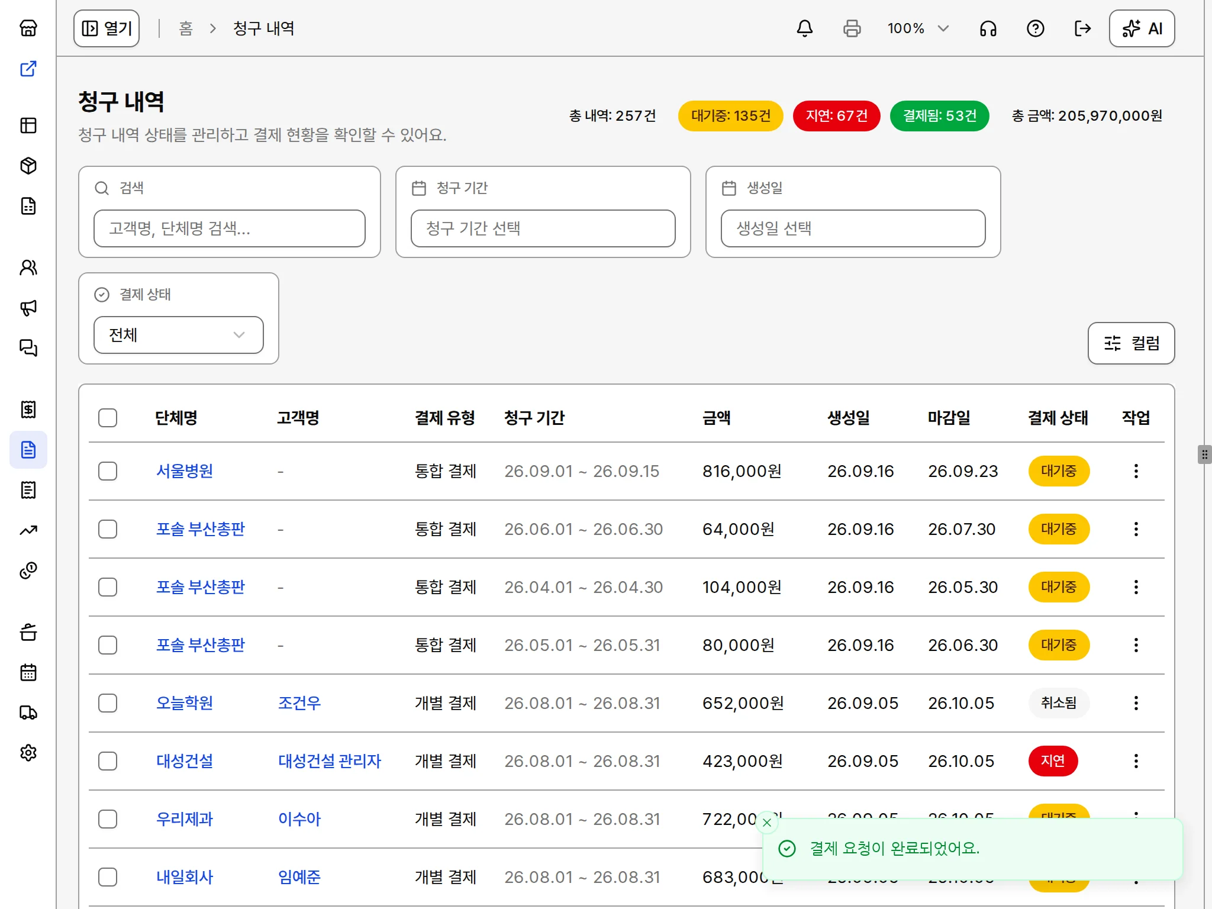Click the 취소됨 status badge
Image resolution: width=1212 pixels, height=909 pixels.
tap(1059, 703)
